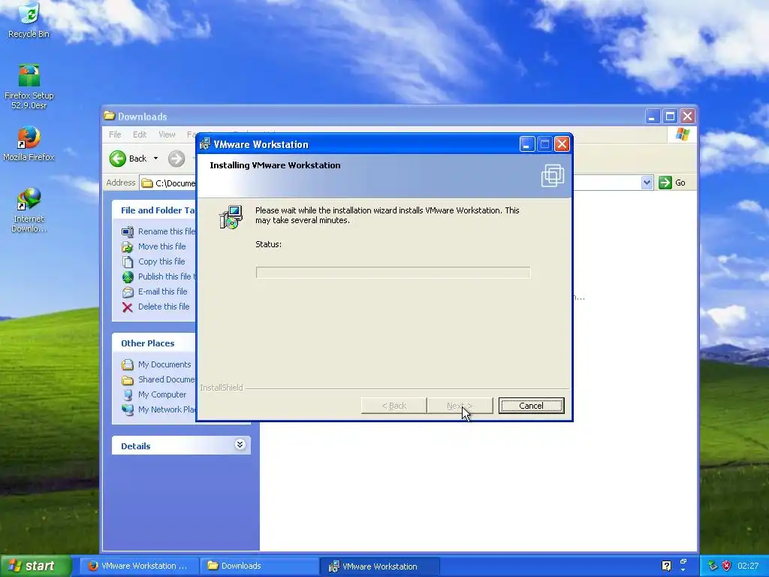Click the installation progress bar

pyautogui.click(x=393, y=272)
